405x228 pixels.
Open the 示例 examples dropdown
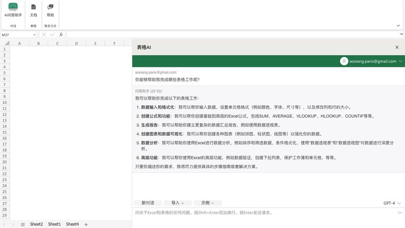(x=208, y=203)
